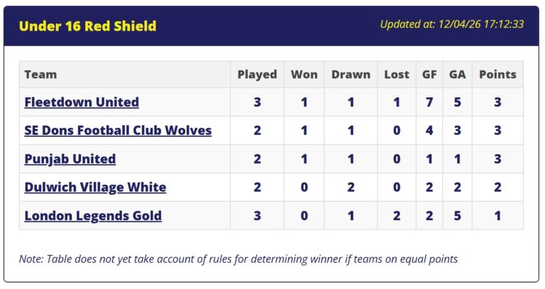Click SE Dons Wolves' GF value of 4
This screenshot has height=289, width=545.
coord(429,131)
